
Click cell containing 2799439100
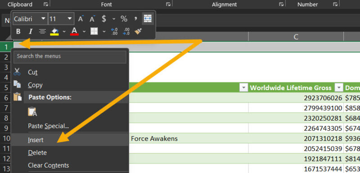[x=296, y=108]
